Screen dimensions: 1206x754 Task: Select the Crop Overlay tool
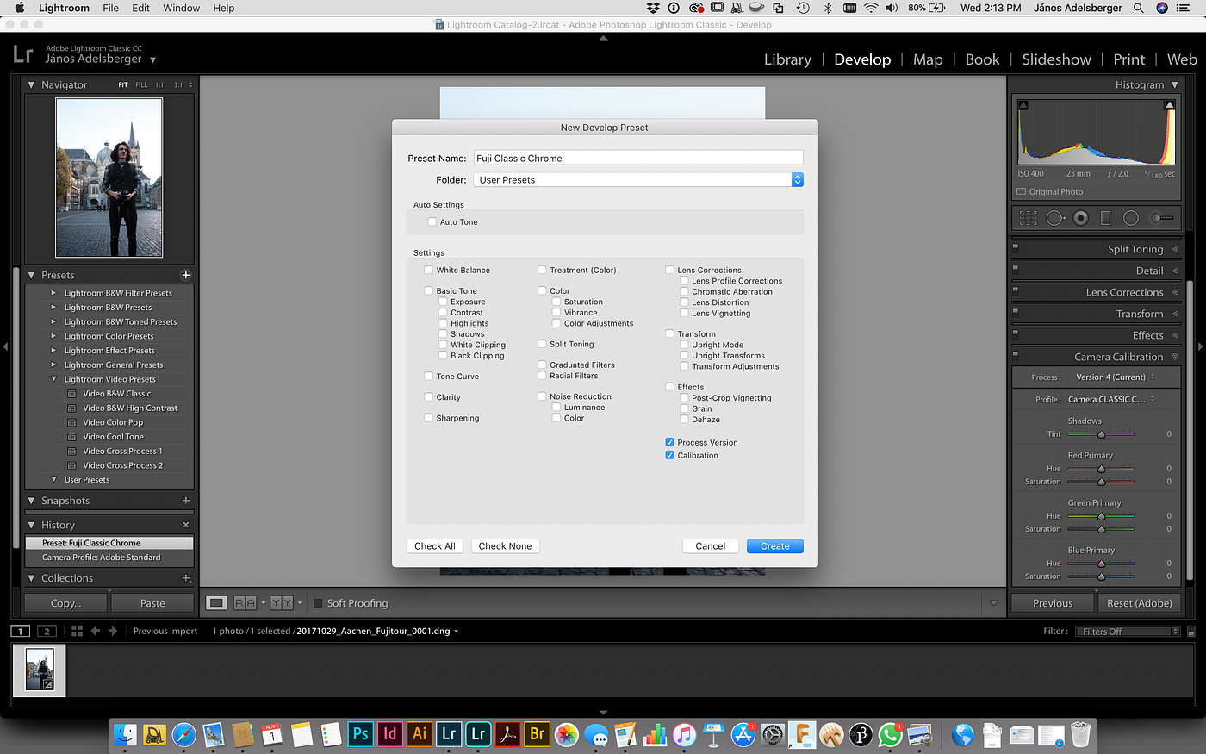pos(1029,218)
